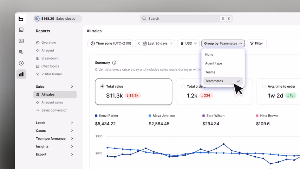Click the Reports sidebar heading
Image resolution: width=300 pixels, height=169 pixels.
pyautogui.click(x=43, y=31)
